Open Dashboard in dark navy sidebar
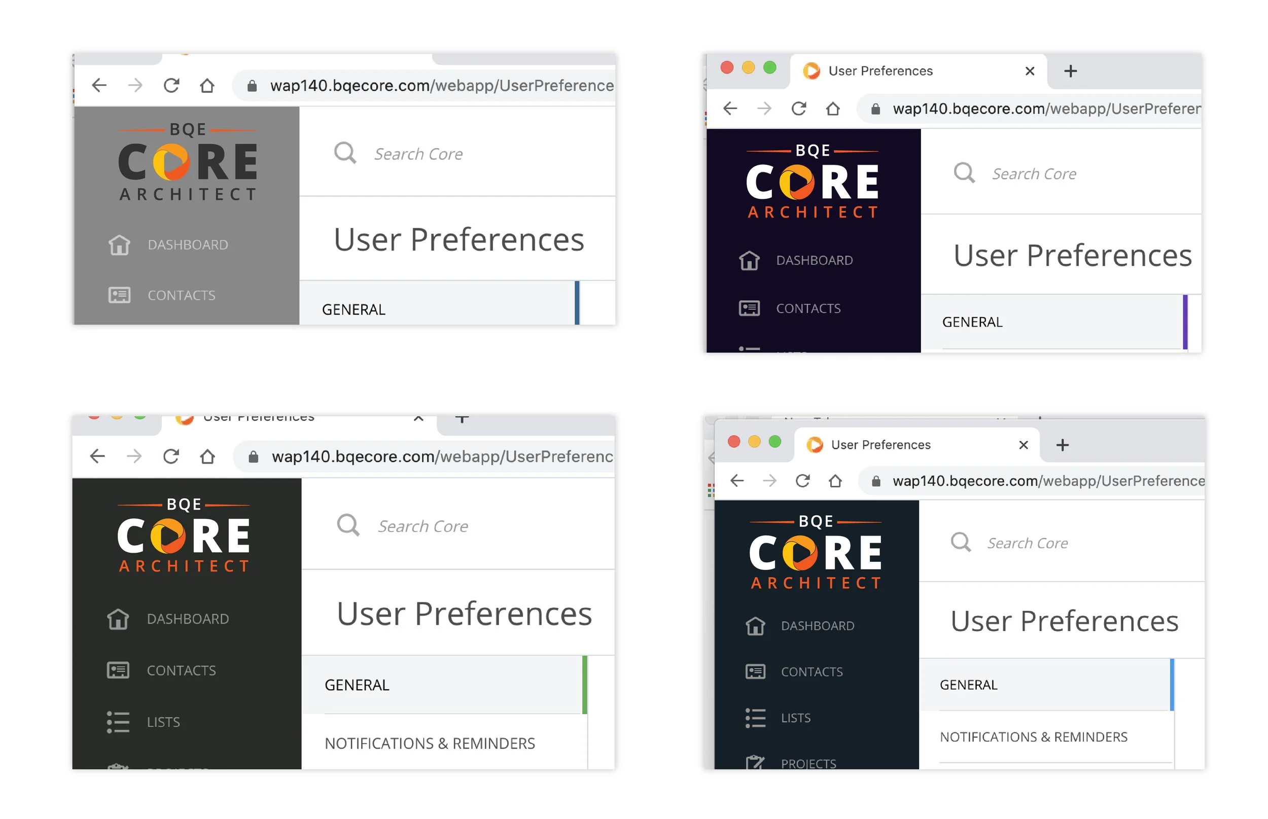 point(796,260)
